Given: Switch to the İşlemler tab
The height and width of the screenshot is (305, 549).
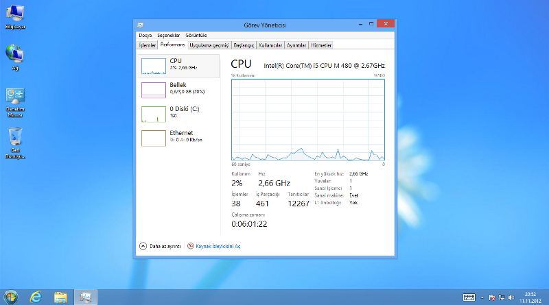Looking at the screenshot, I should 147,45.
